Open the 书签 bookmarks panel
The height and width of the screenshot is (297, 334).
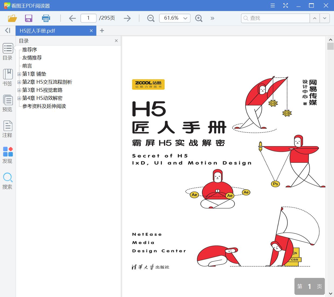click(x=8, y=77)
